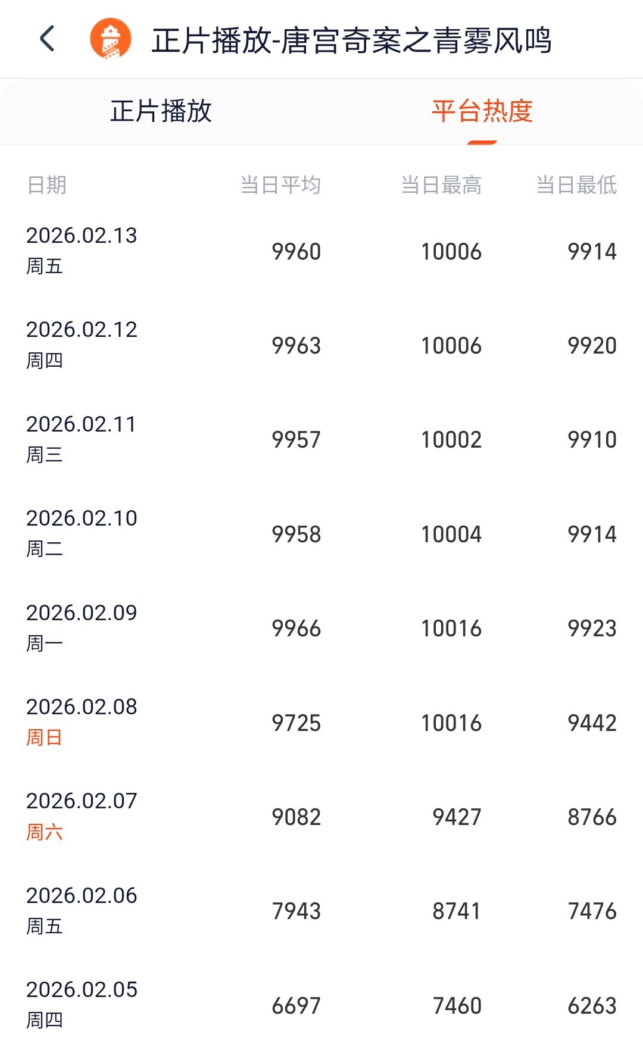
Task: Tap the back arrow icon
Action: pos(47,39)
